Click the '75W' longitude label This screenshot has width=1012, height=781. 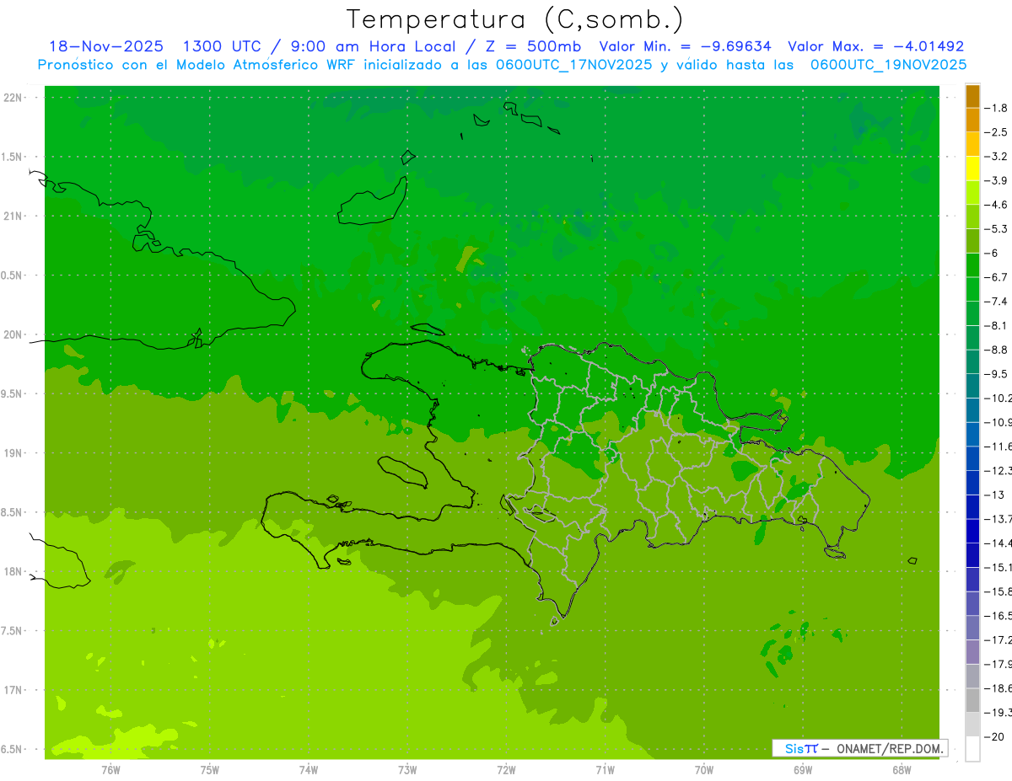(210, 770)
